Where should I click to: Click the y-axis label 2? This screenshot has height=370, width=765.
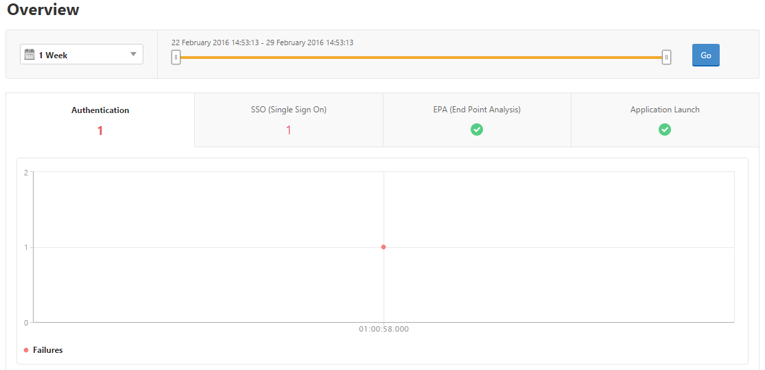[x=25, y=172]
